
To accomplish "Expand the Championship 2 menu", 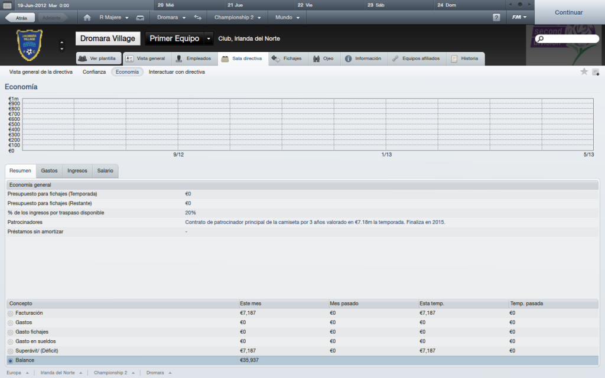I will pyautogui.click(x=242, y=18).
